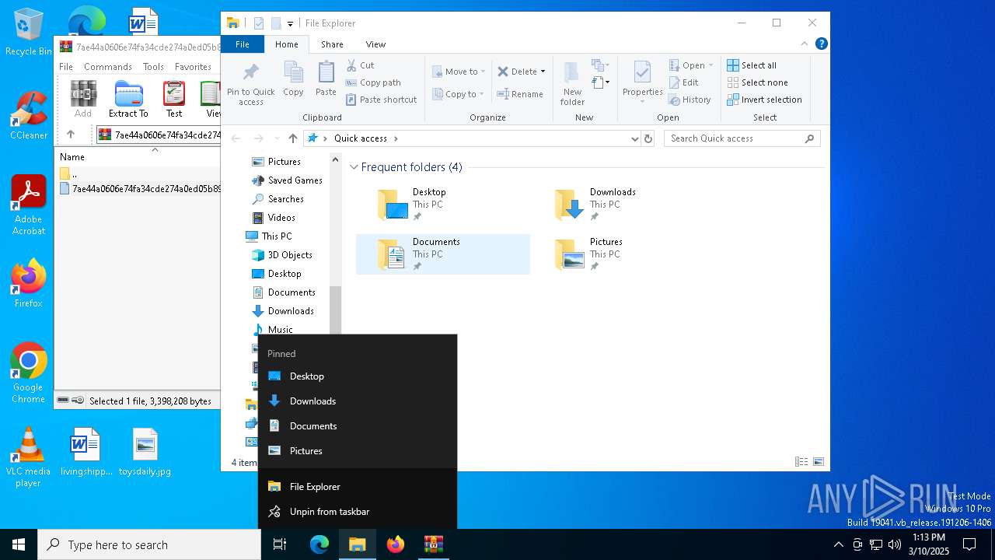Click Refresh button beside address bar
995x560 pixels.
click(x=648, y=138)
